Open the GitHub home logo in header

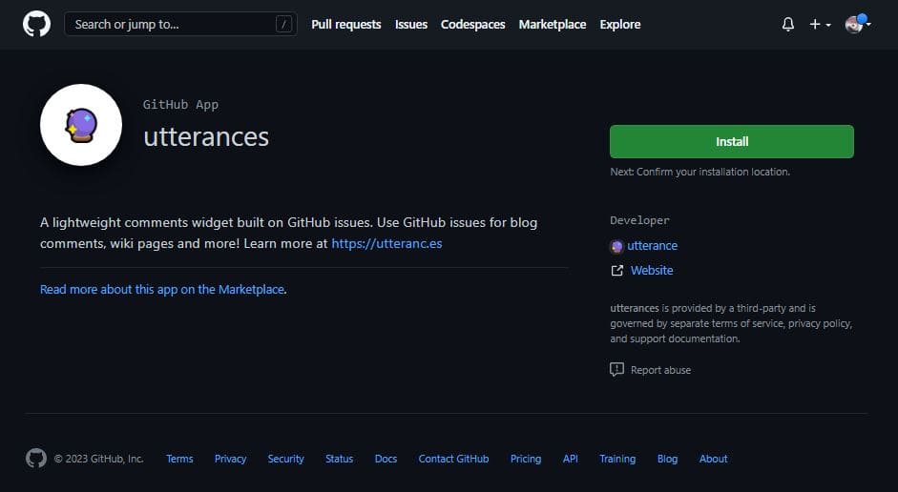(x=36, y=24)
